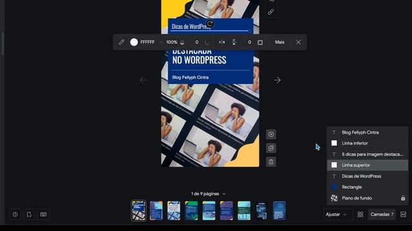The height and width of the screenshot is (231, 412).
Task: Add a new page with plus icon
Action: [x=271, y=134]
